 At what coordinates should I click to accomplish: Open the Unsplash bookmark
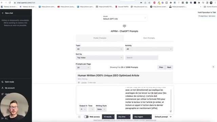coord(178,7)
